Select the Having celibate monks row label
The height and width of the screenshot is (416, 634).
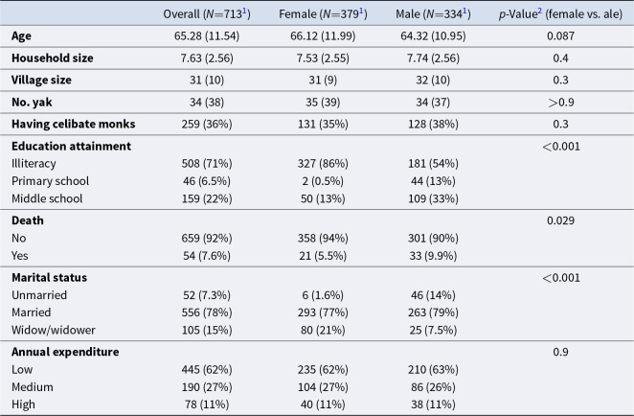click(x=73, y=124)
